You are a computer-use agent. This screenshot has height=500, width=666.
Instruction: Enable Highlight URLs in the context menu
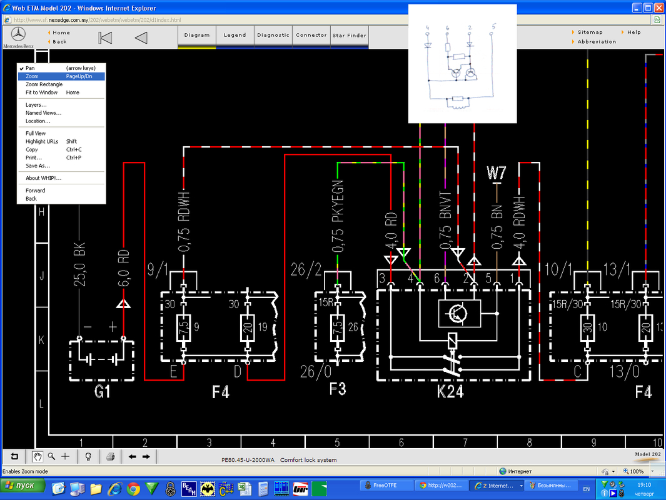pos(41,142)
